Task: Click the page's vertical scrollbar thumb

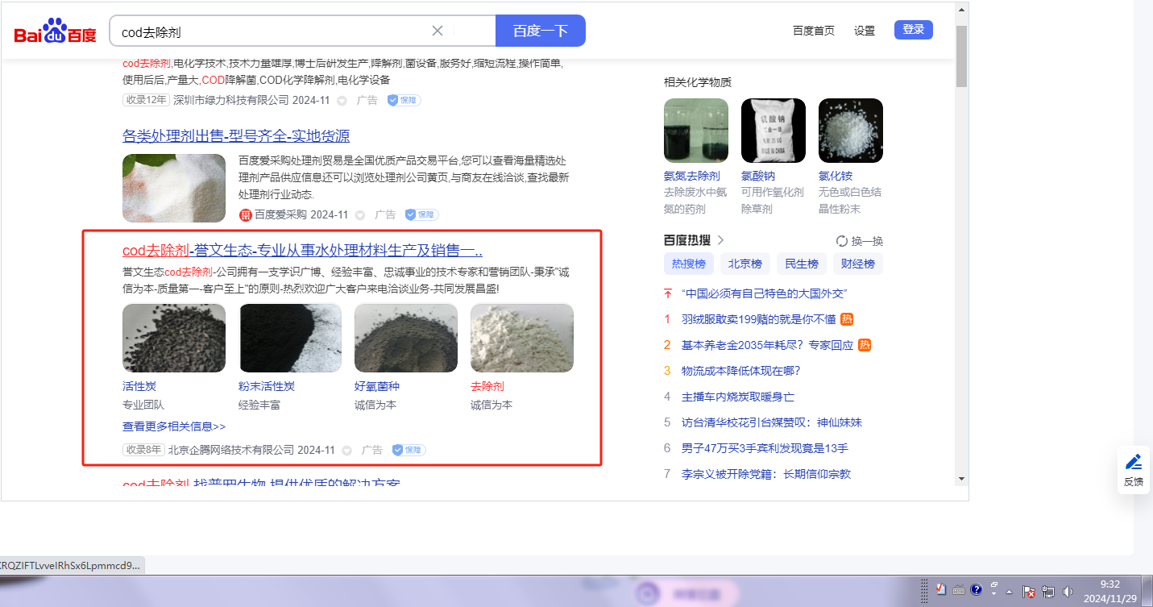Action: pos(961,55)
